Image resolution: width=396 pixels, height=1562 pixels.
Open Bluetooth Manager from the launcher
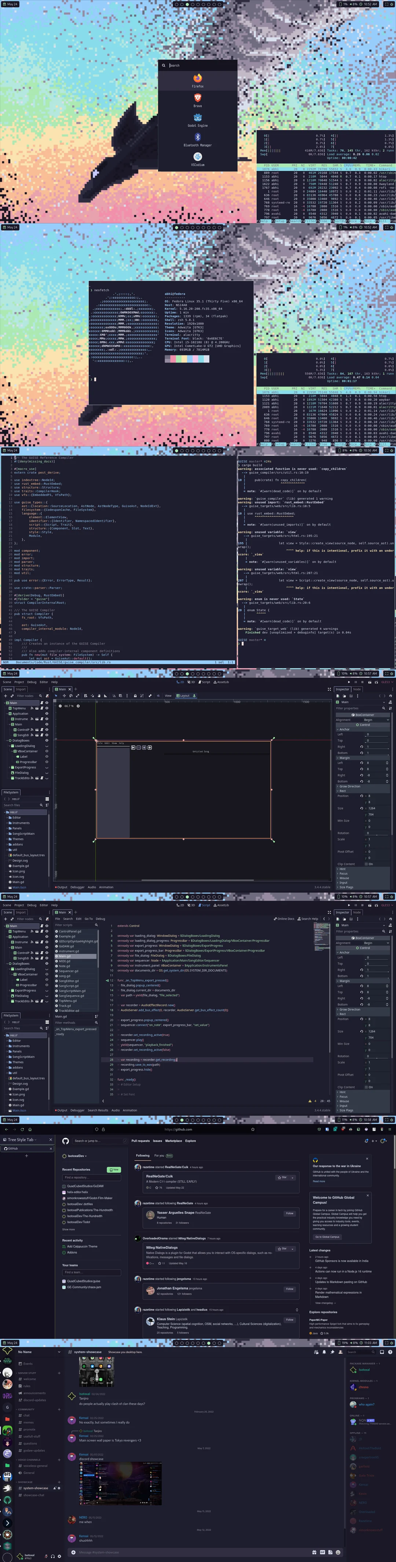[197, 138]
